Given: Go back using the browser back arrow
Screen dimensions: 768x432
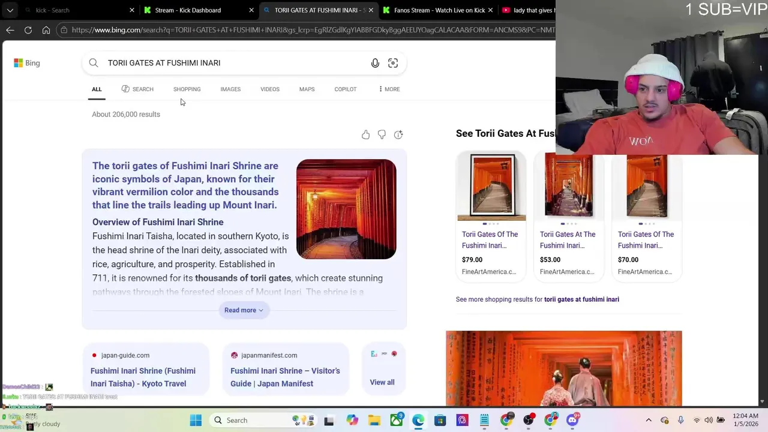Looking at the screenshot, I should tap(10, 30).
